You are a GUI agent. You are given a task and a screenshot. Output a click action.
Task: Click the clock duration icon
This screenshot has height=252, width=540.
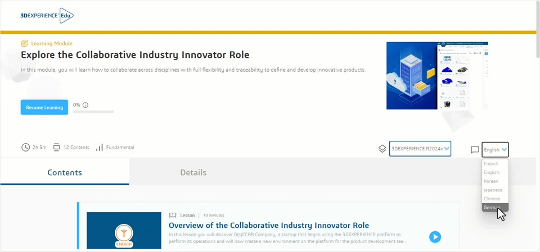pos(25,148)
